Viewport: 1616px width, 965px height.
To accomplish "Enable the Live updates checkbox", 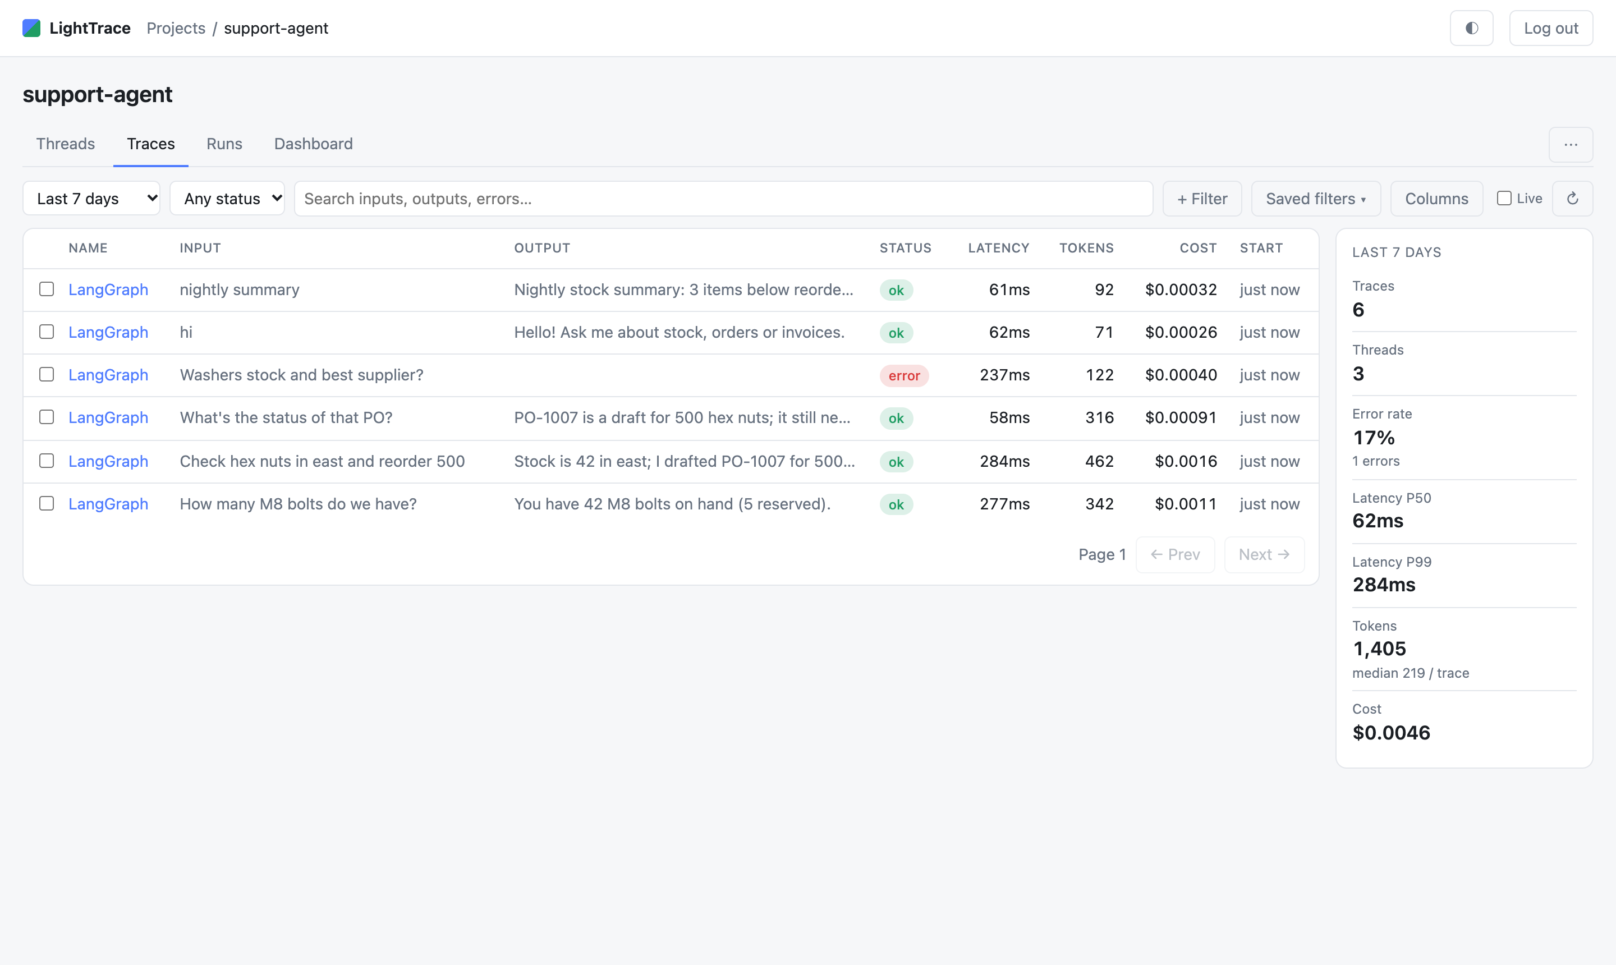I will tap(1504, 199).
